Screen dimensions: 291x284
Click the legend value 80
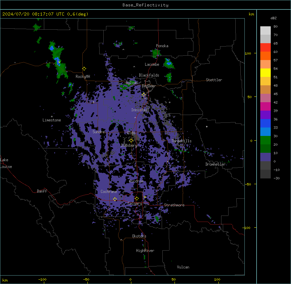pos(275,27)
